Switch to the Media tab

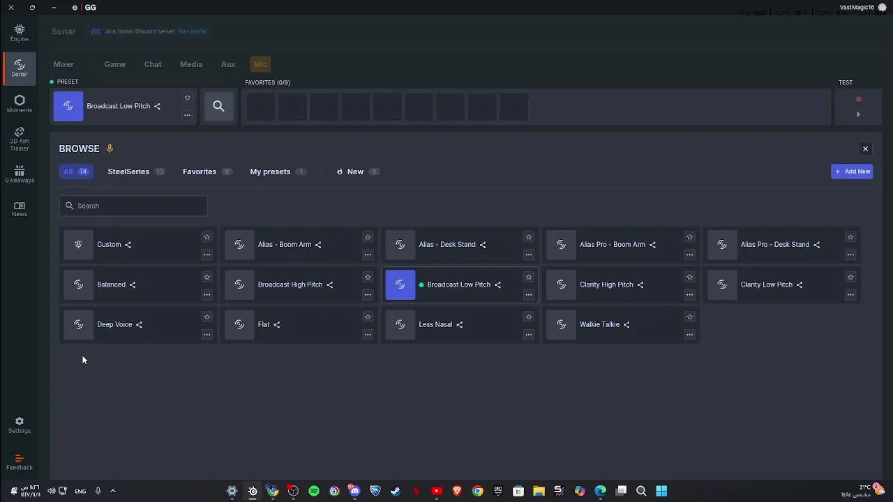point(191,64)
